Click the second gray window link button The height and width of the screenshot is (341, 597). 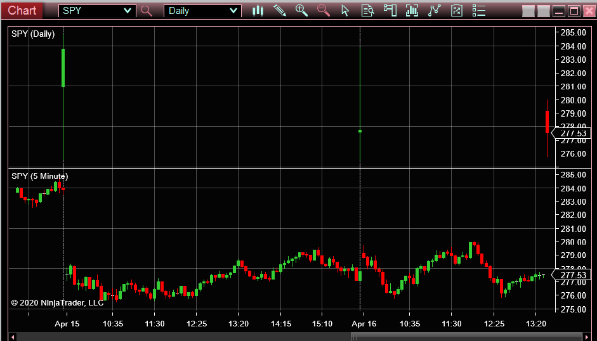(543, 11)
